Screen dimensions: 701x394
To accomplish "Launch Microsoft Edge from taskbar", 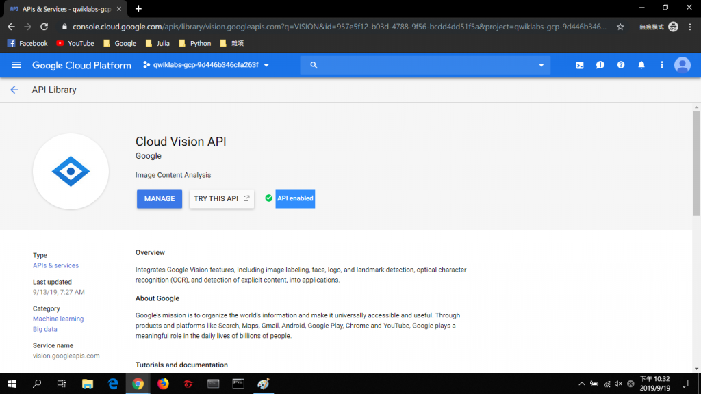I will [x=113, y=384].
